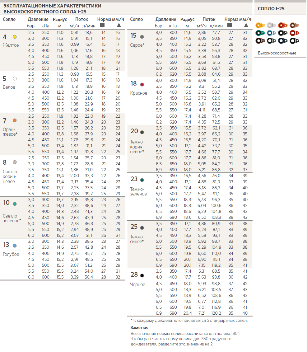Select the Белое nozzle label
The image size is (307, 352).
[9, 87]
